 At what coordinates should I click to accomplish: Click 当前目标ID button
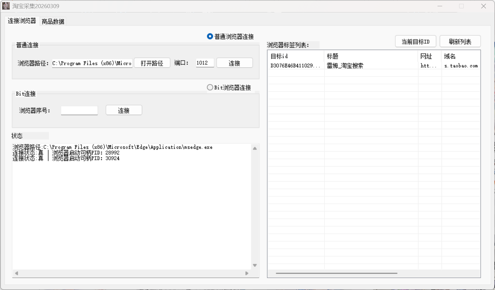pyautogui.click(x=415, y=41)
